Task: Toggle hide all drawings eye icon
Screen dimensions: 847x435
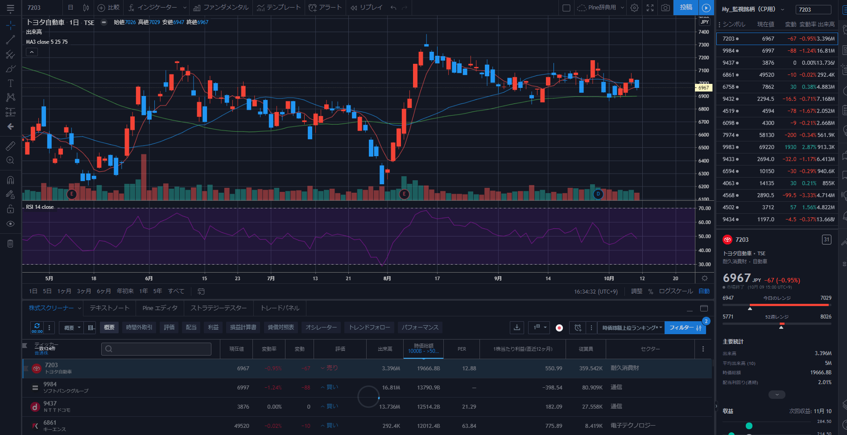Action: pyautogui.click(x=10, y=224)
